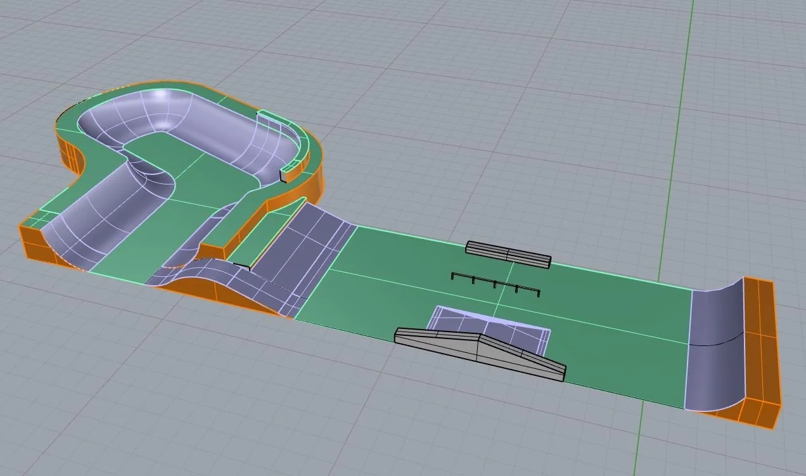Select the gray ledge box beside the rail
This screenshot has height=476, width=806.
(x=509, y=254)
